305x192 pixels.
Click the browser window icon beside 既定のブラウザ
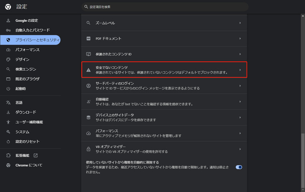8,79
